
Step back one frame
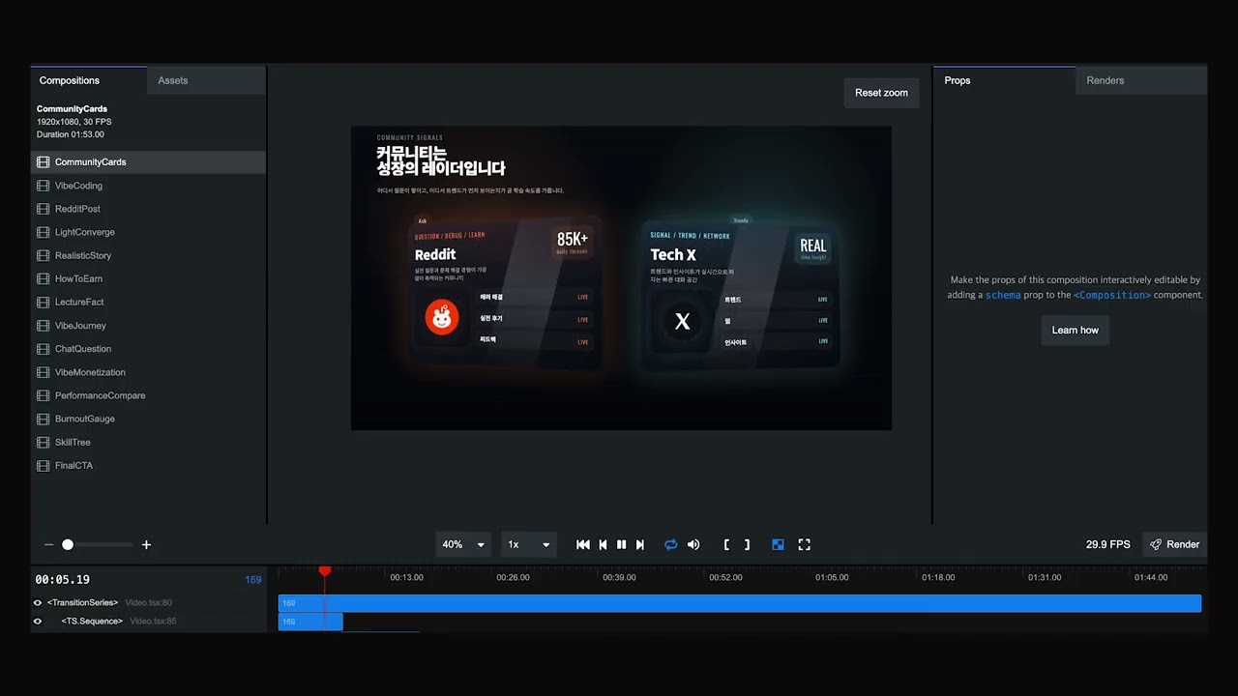point(603,545)
